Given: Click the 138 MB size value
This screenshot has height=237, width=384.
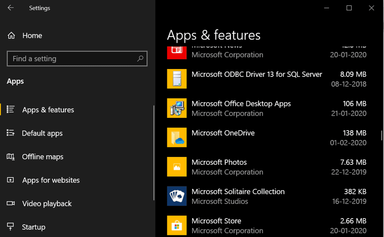Looking at the screenshot, I should 354,133.
